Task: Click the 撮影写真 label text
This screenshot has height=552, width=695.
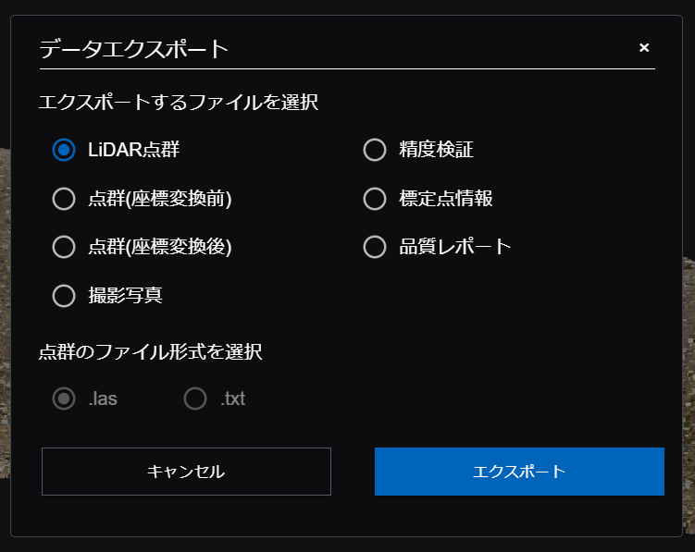Action: (x=126, y=296)
